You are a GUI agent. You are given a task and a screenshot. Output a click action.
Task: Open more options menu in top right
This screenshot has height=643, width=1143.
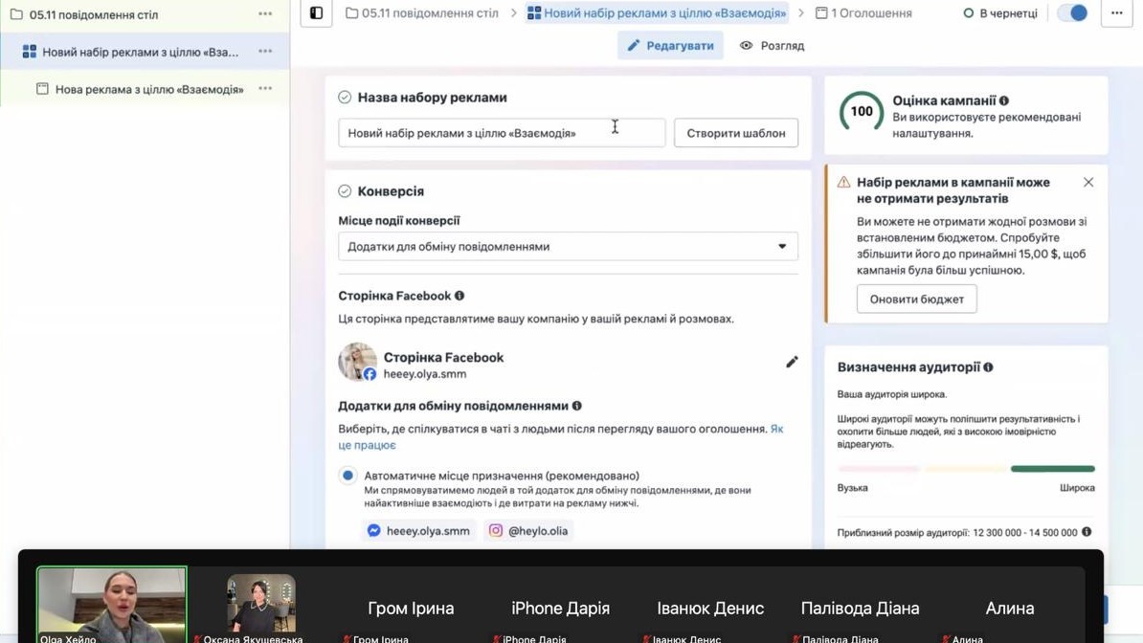(x=1116, y=13)
